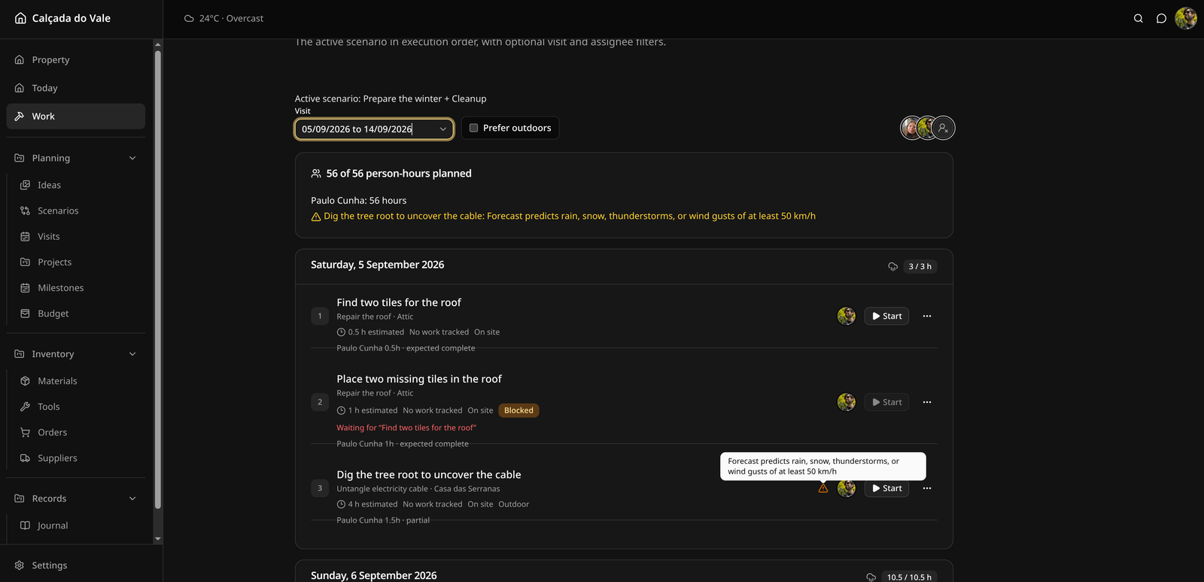Collapse the Records section chevron
The width and height of the screenshot is (1204, 582).
tap(132, 499)
